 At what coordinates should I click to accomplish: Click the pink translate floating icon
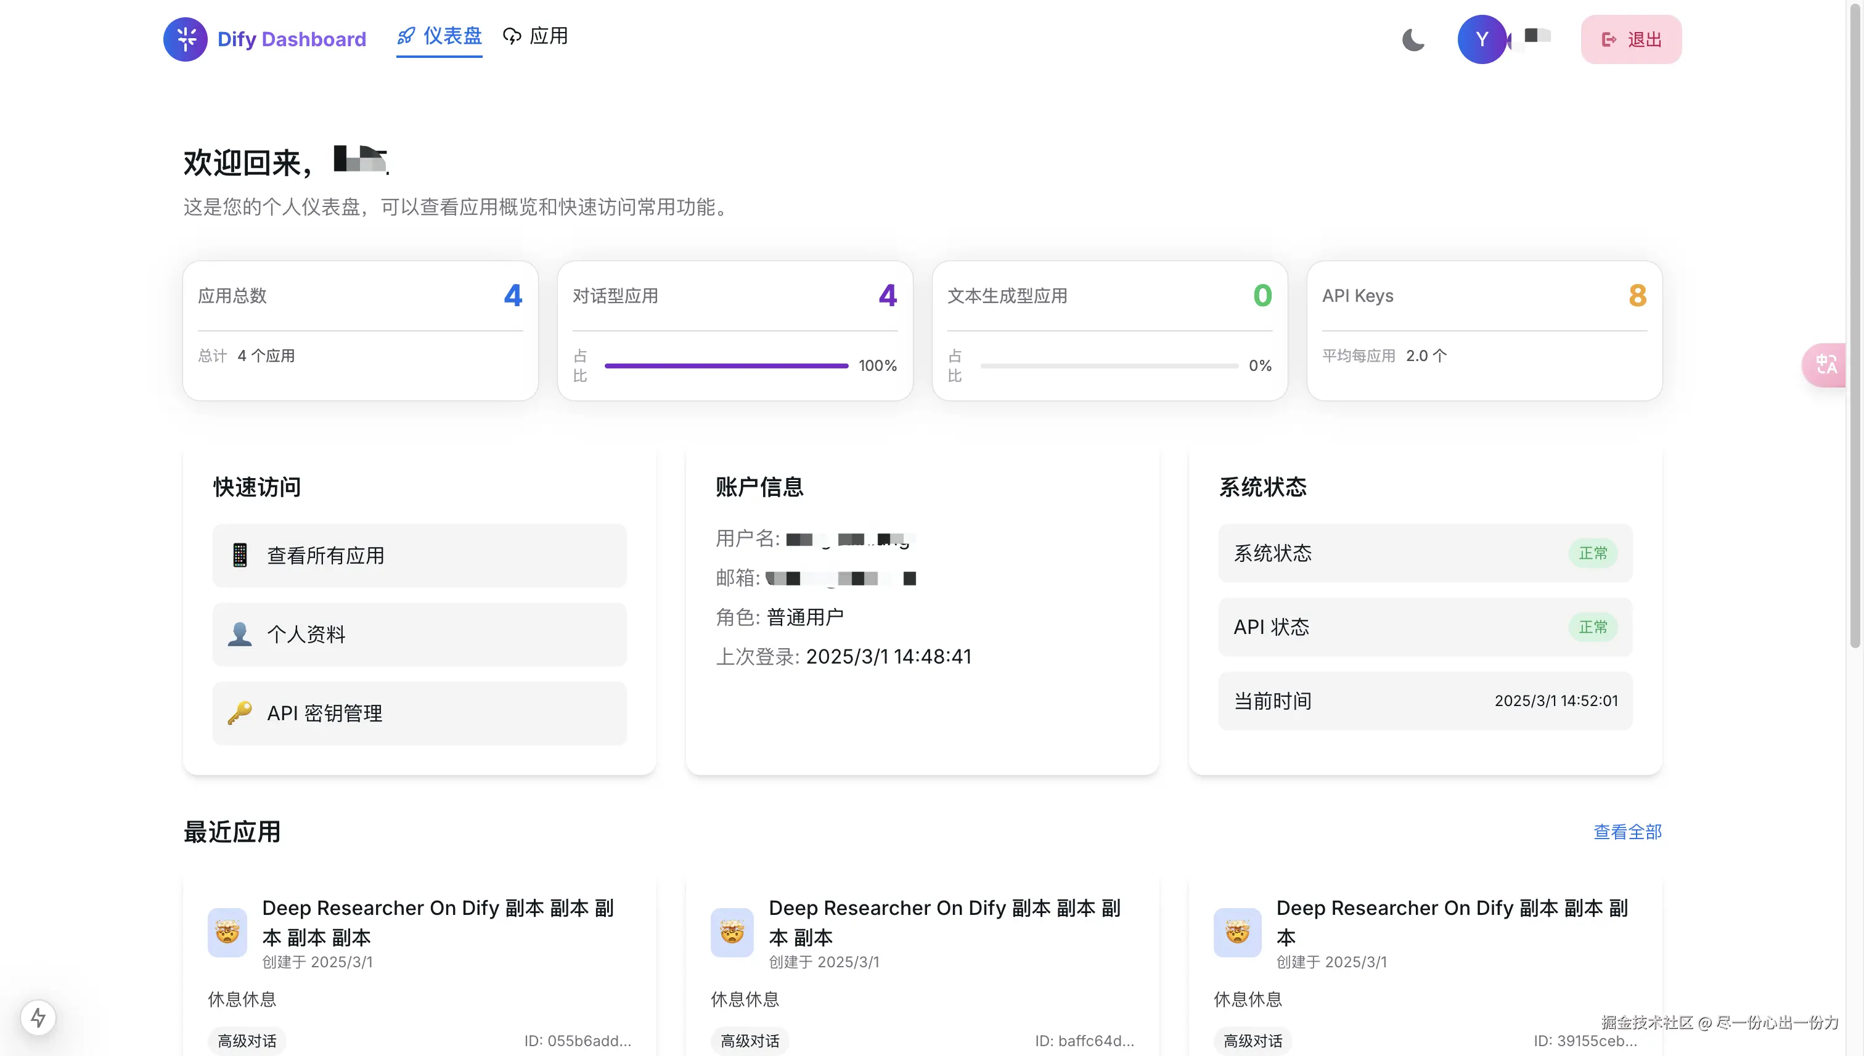coord(1826,364)
